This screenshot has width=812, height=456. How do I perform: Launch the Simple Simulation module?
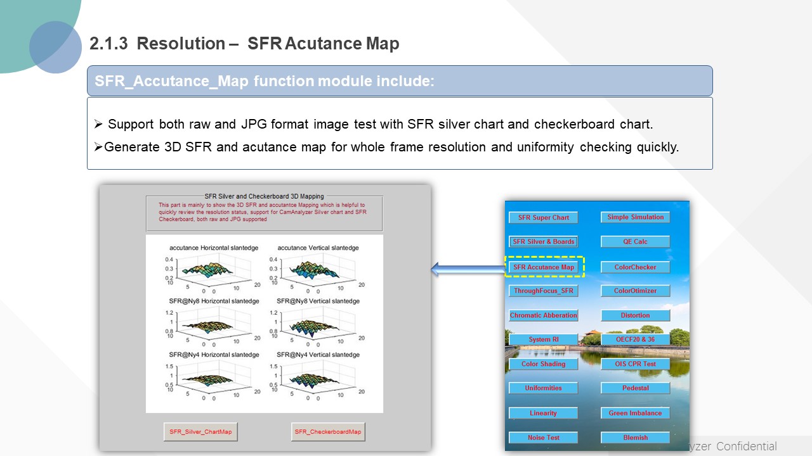(635, 217)
